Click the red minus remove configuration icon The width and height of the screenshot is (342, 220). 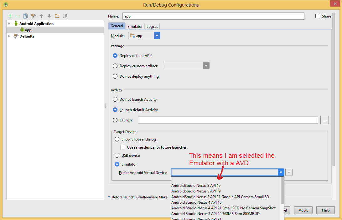[18, 16]
